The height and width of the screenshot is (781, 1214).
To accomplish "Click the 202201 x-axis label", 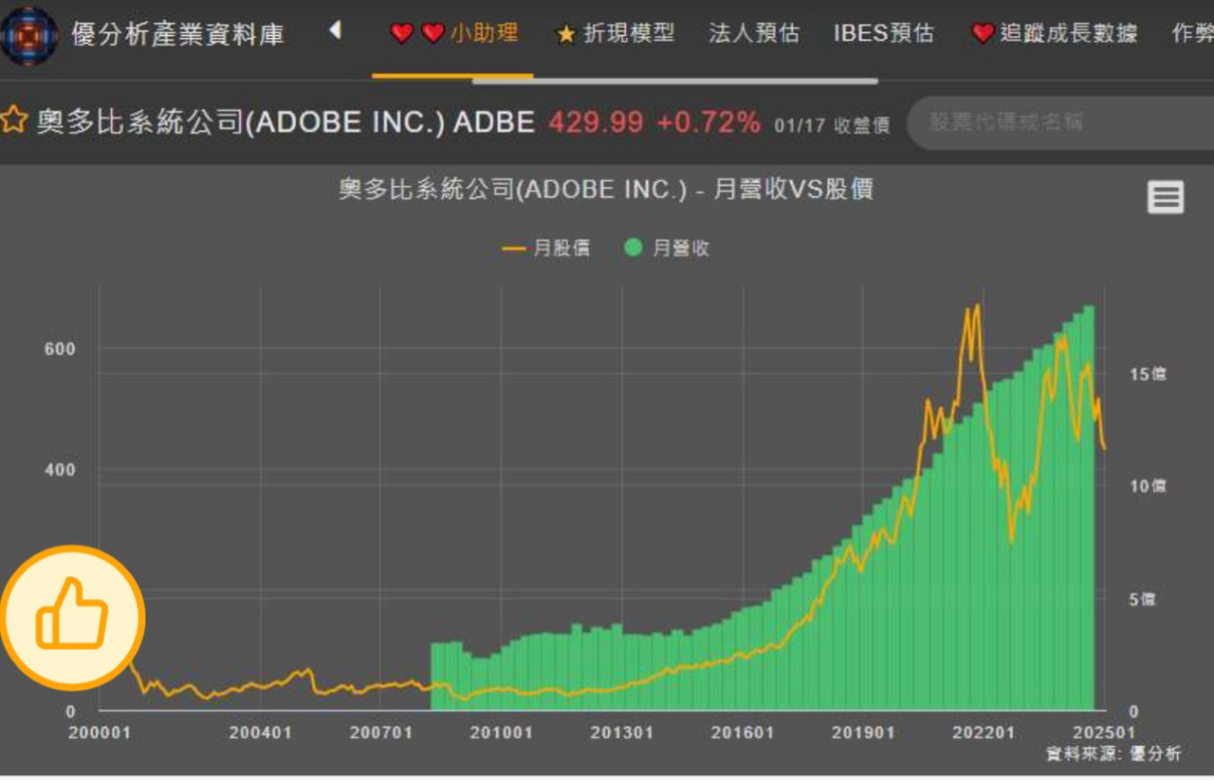I will 984,733.
